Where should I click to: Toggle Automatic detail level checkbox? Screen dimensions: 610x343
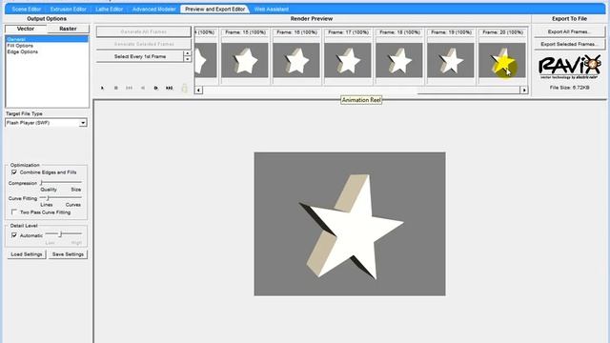coord(14,235)
